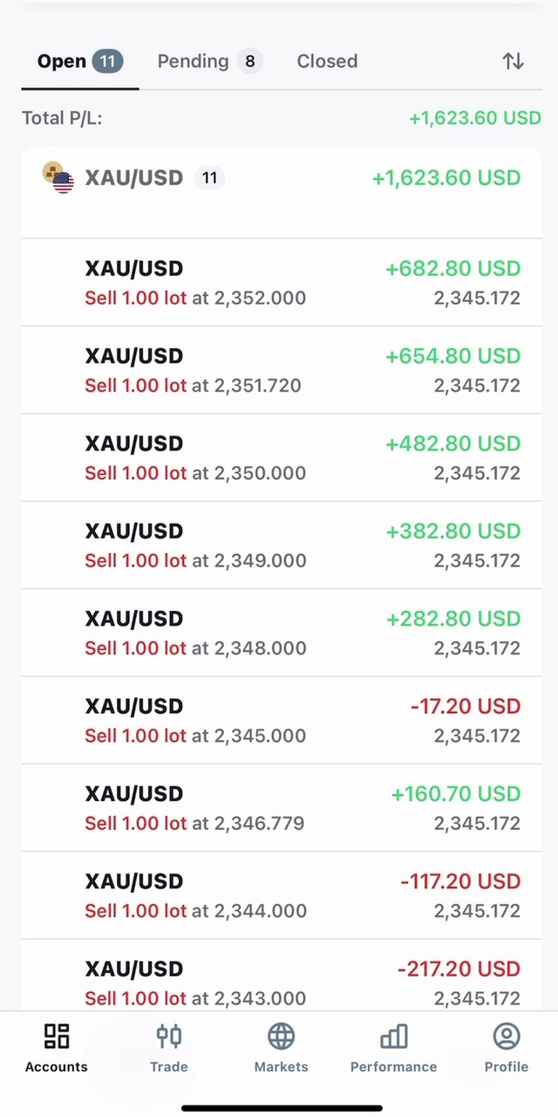Tap the gold and US flag icon
The height and width of the screenshot is (1117, 558).
58,178
